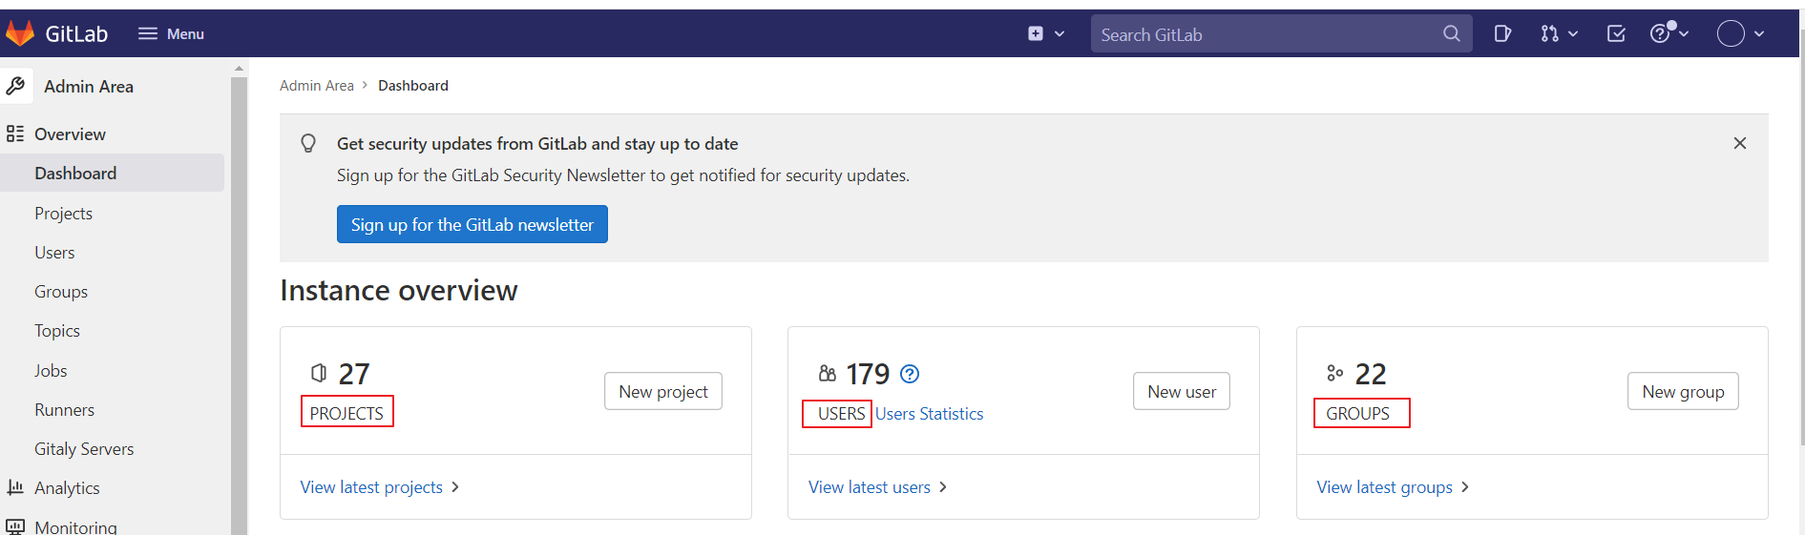Dismiss the security updates banner
Screen dimensions: 1805x535
1739,143
